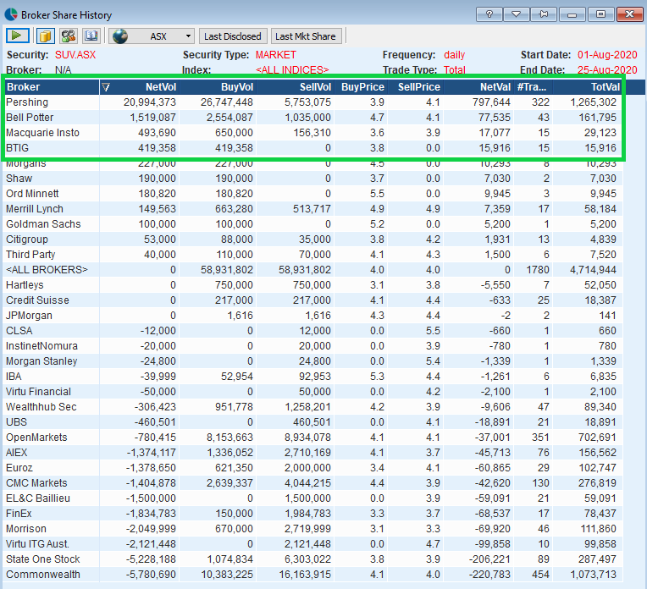Select the Pershing broker row
Viewport: 647px width, 589px height.
coord(312,102)
